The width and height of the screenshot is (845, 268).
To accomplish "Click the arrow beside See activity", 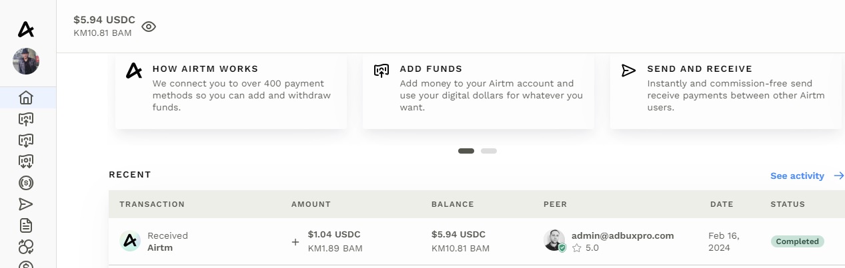I will click(x=838, y=176).
